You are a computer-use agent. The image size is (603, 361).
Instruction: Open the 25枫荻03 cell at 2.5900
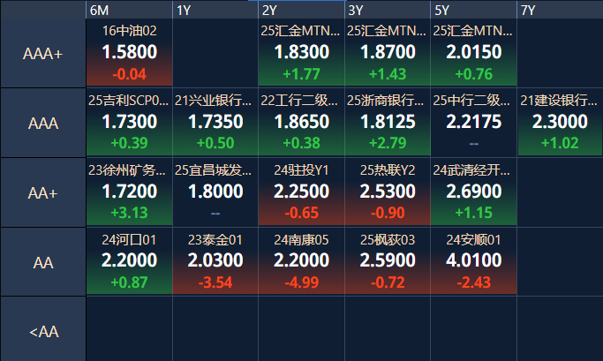388,260
